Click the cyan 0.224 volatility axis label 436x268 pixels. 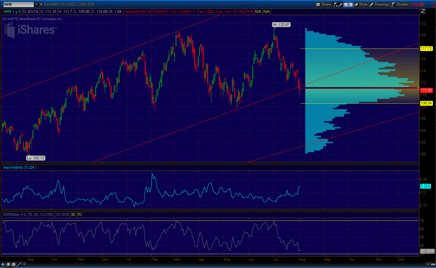coord(425,186)
